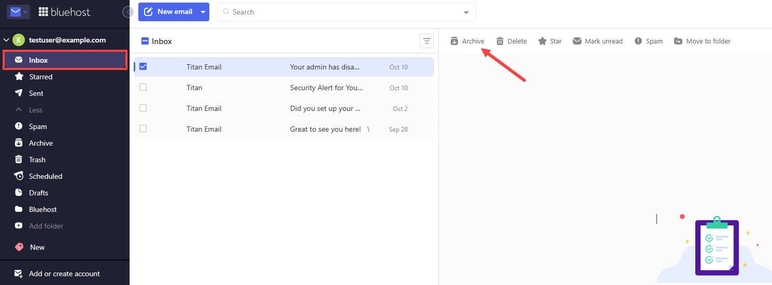Mark selected email as Spam in toolbar
Screen dimensions: 772x285
(648, 41)
